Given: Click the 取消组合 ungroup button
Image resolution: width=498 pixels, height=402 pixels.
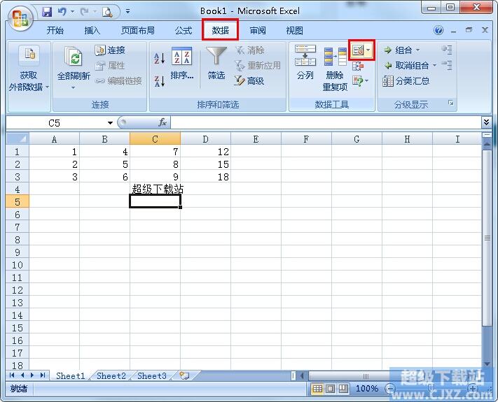Looking at the screenshot, I should [x=406, y=66].
